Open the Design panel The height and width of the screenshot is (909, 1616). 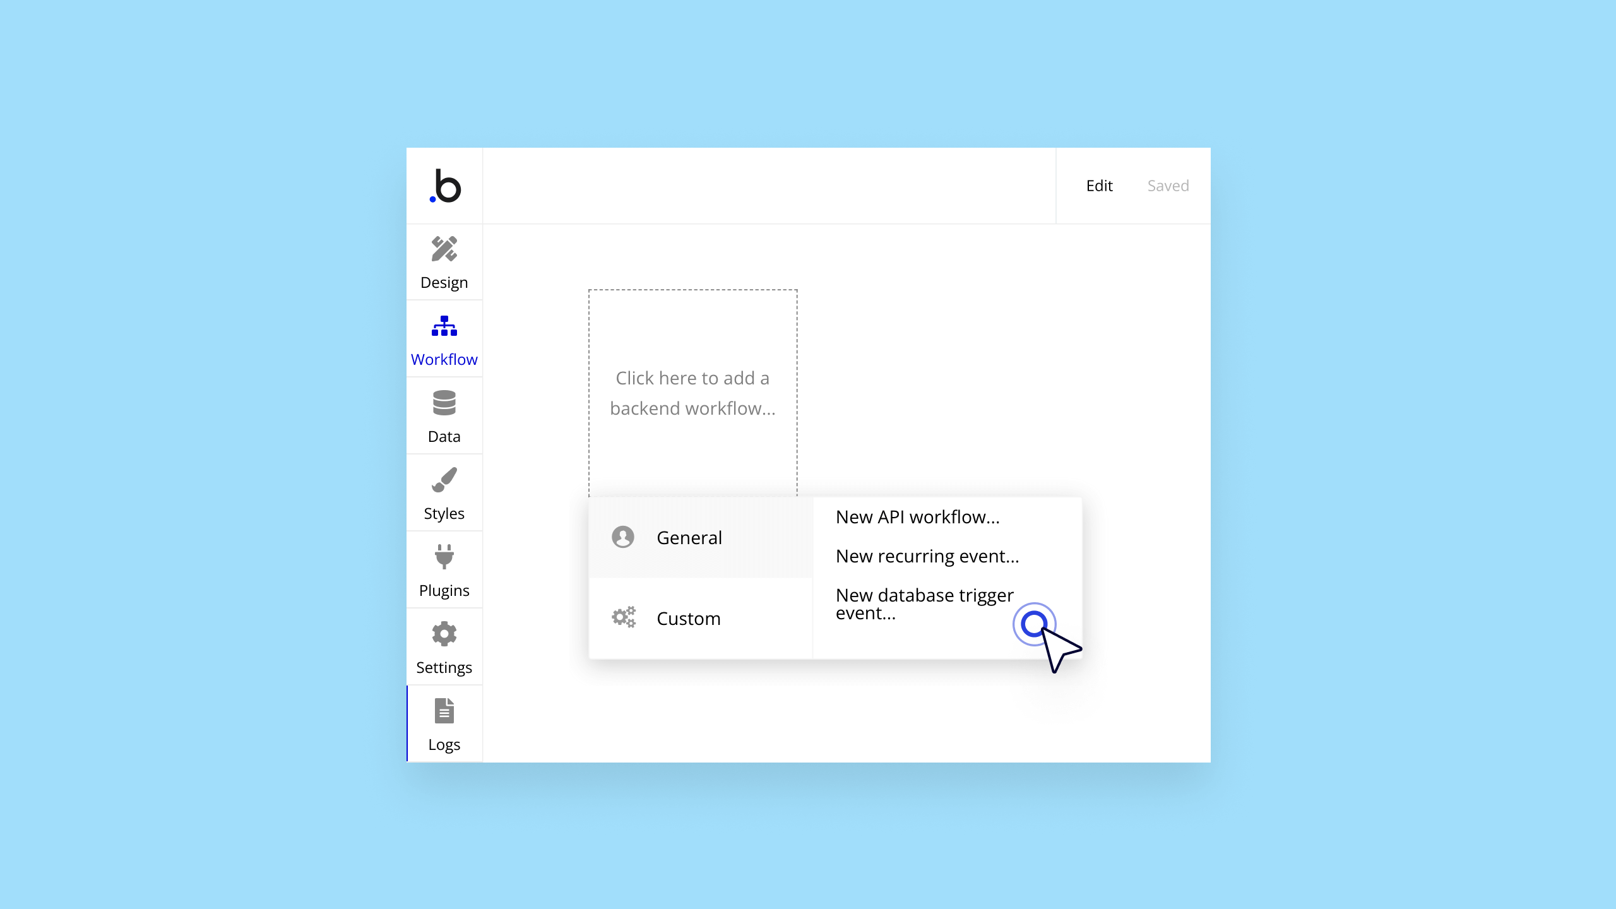coord(444,262)
